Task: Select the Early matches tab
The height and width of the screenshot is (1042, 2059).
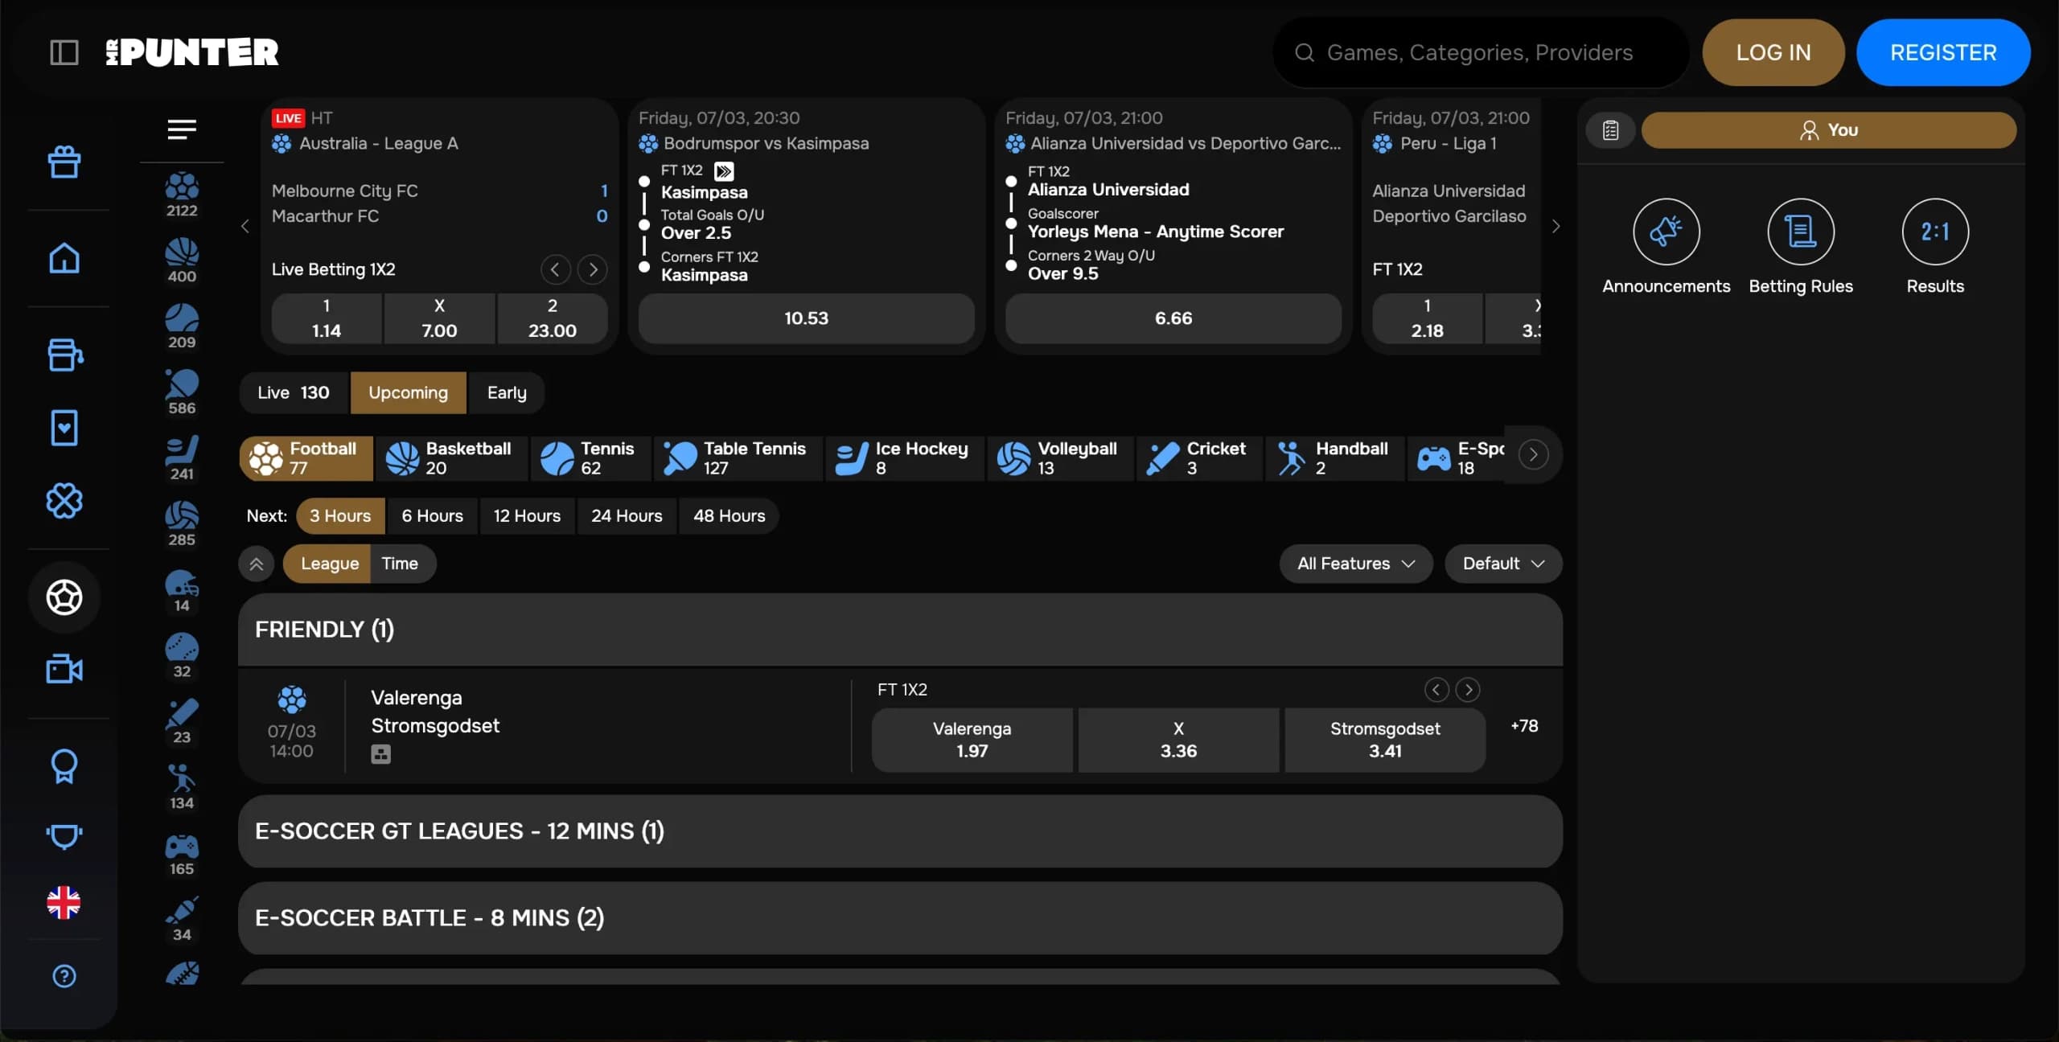Action: [x=506, y=392]
